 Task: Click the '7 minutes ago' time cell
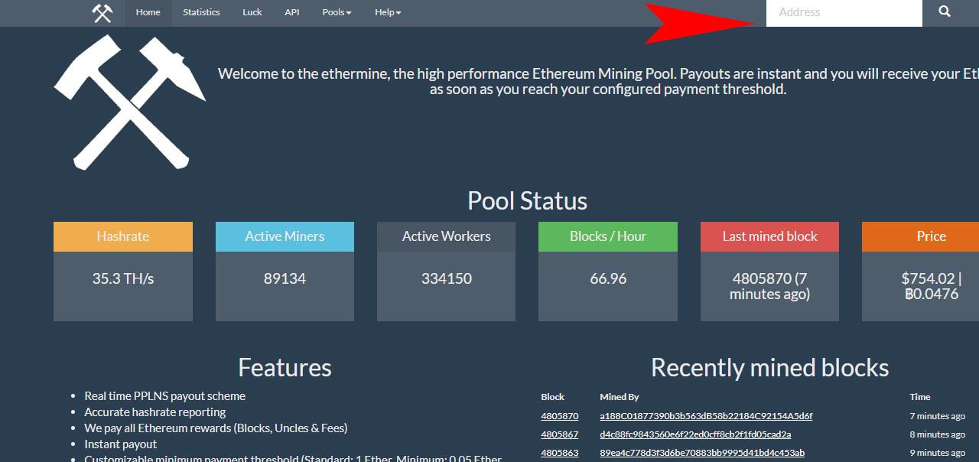pyautogui.click(x=937, y=416)
